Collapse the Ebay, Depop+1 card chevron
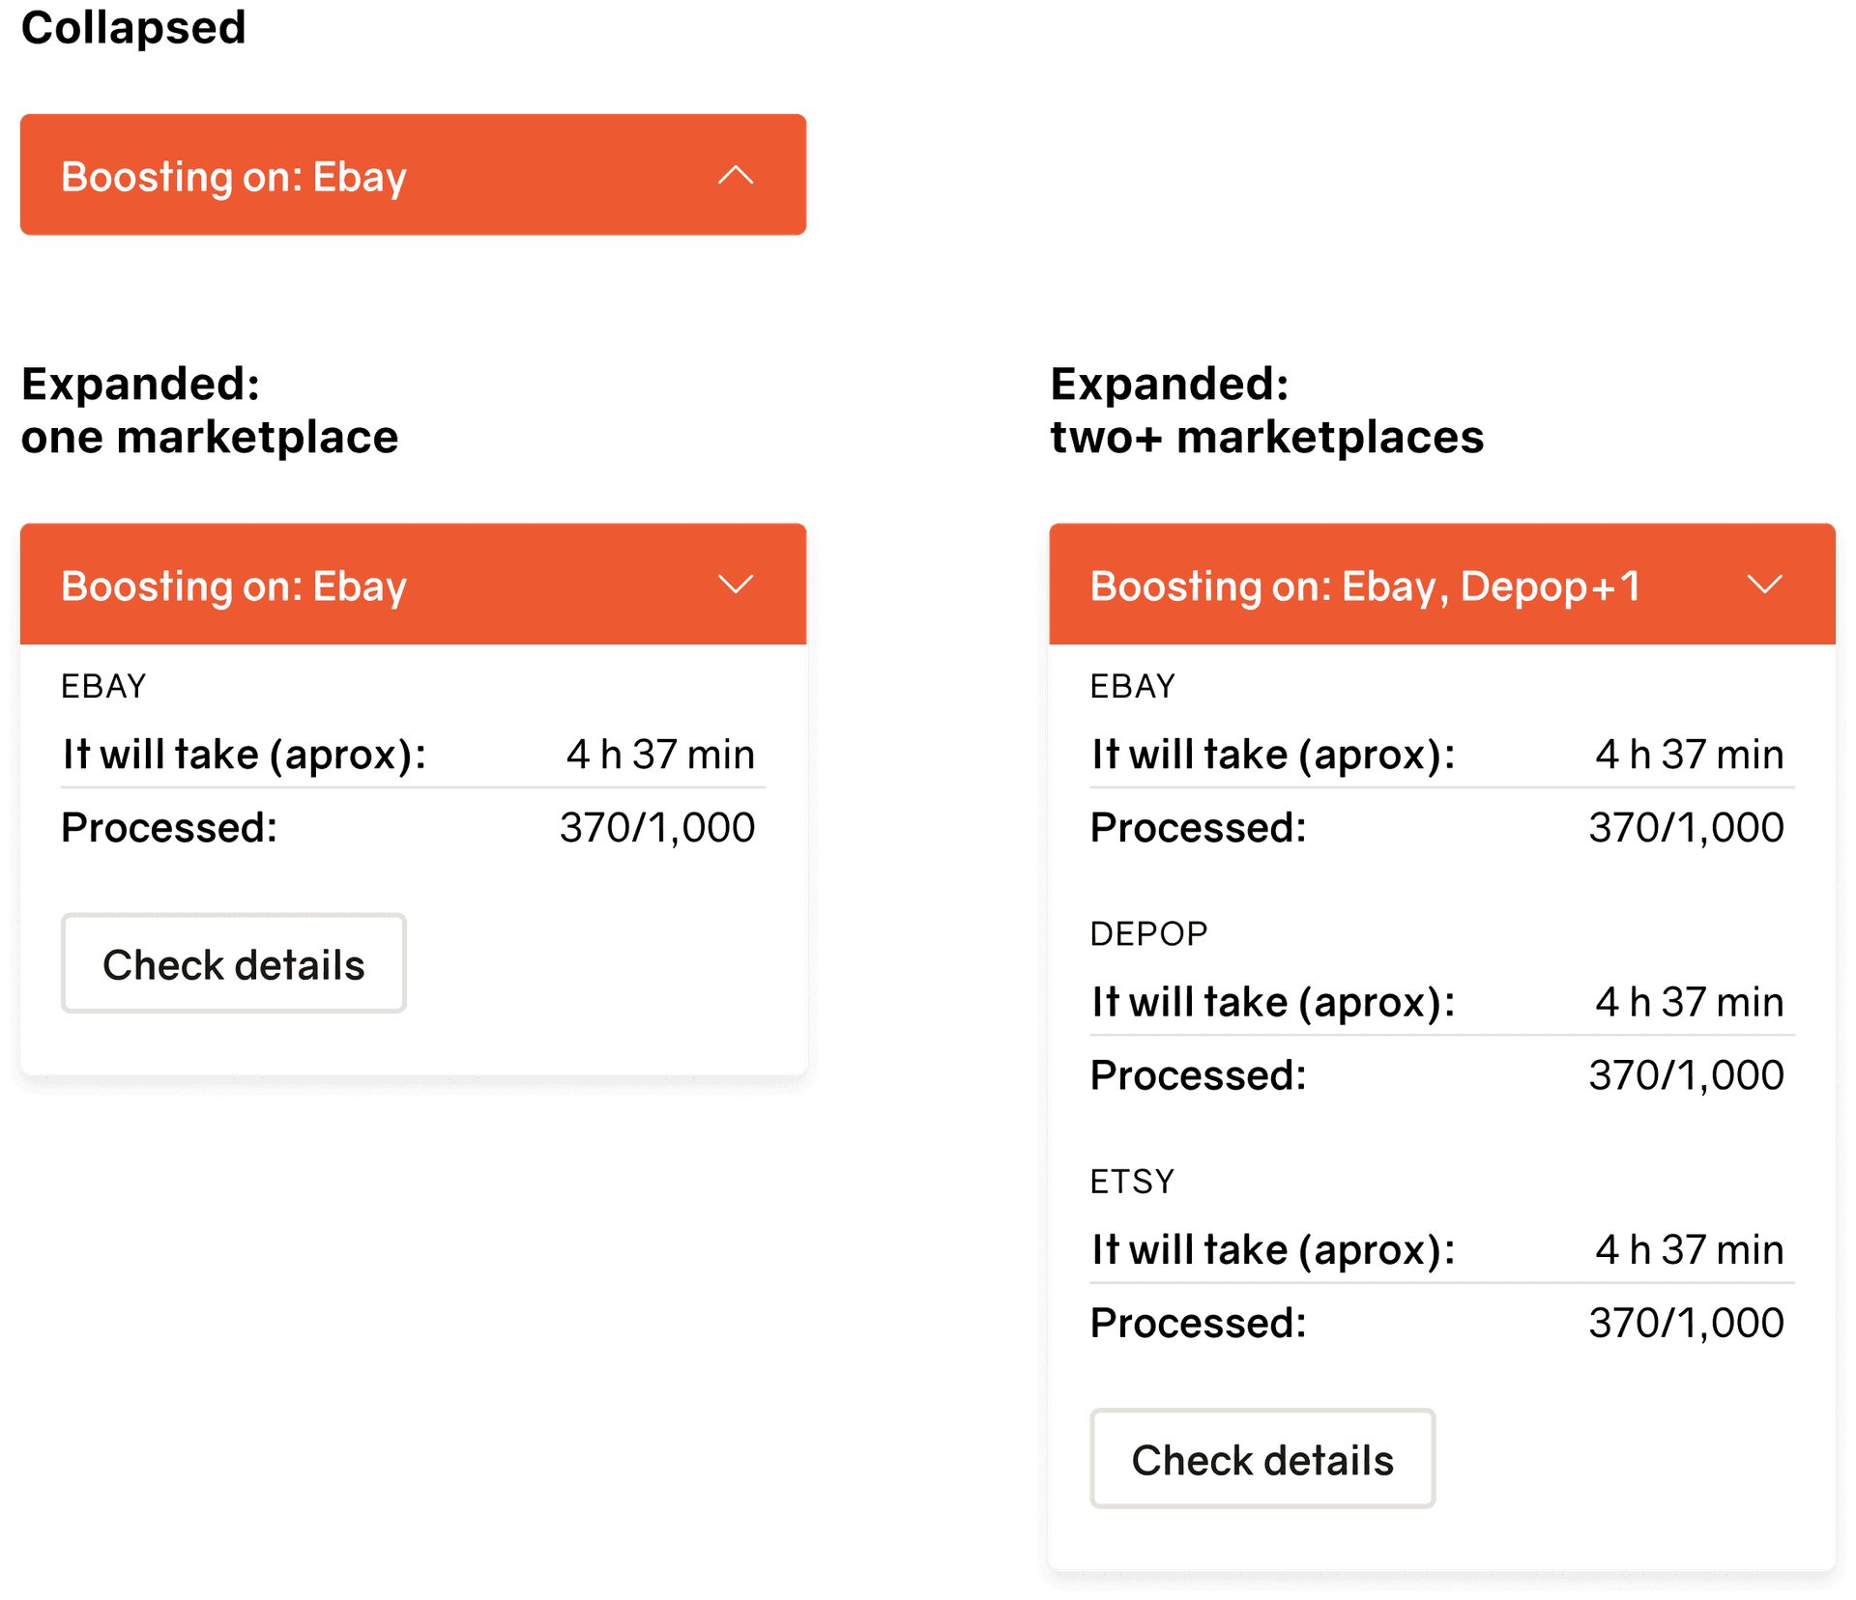 [1764, 585]
